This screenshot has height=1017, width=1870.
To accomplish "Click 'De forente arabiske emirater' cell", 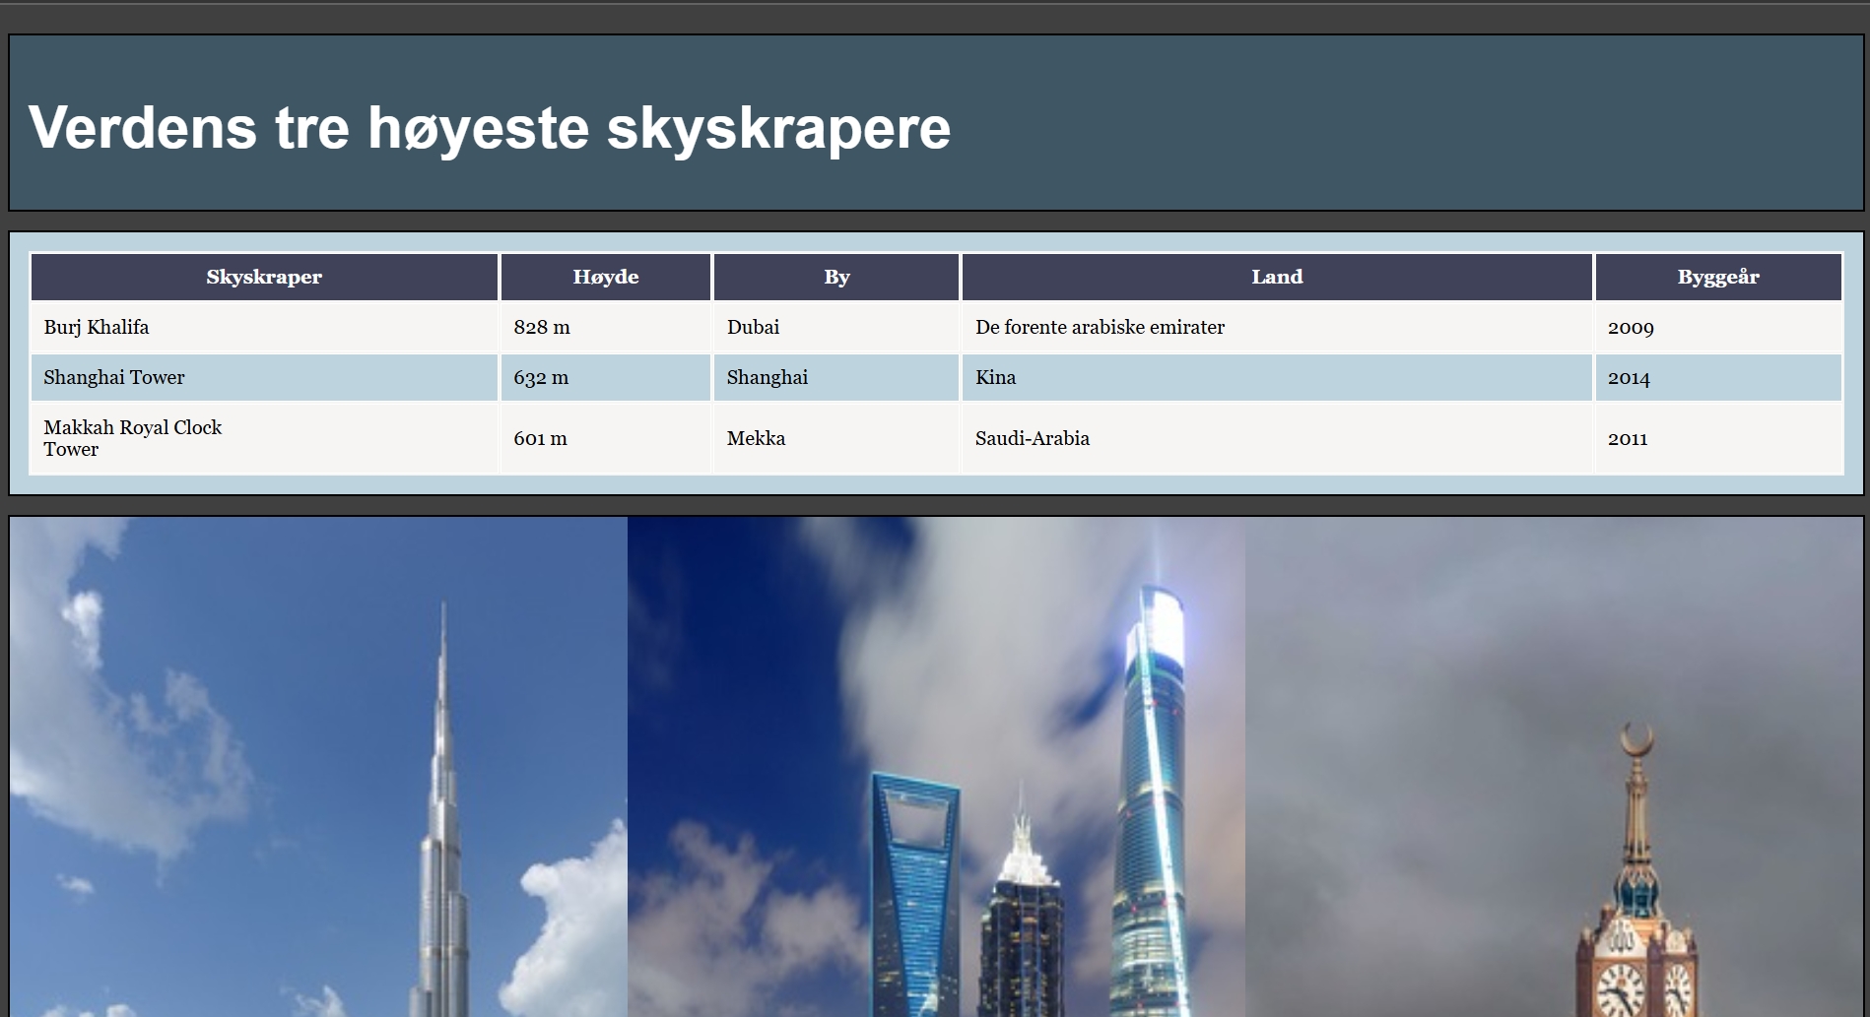I will tap(1100, 328).
